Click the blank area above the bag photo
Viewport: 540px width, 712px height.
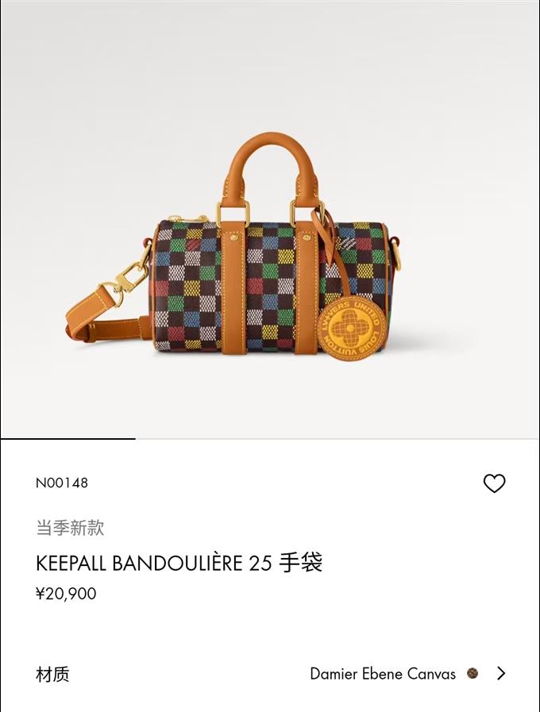coord(270,64)
